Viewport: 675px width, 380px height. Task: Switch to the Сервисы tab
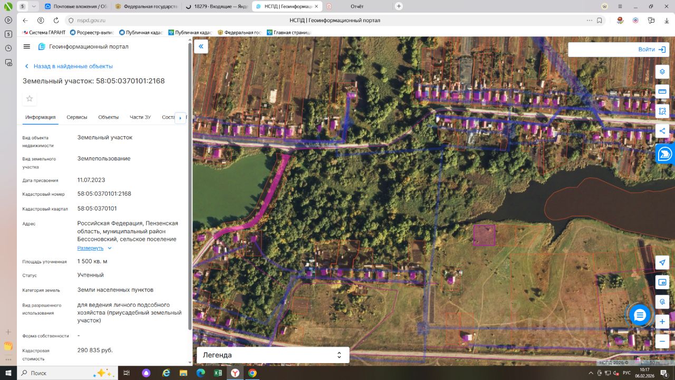[x=77, y=117]
